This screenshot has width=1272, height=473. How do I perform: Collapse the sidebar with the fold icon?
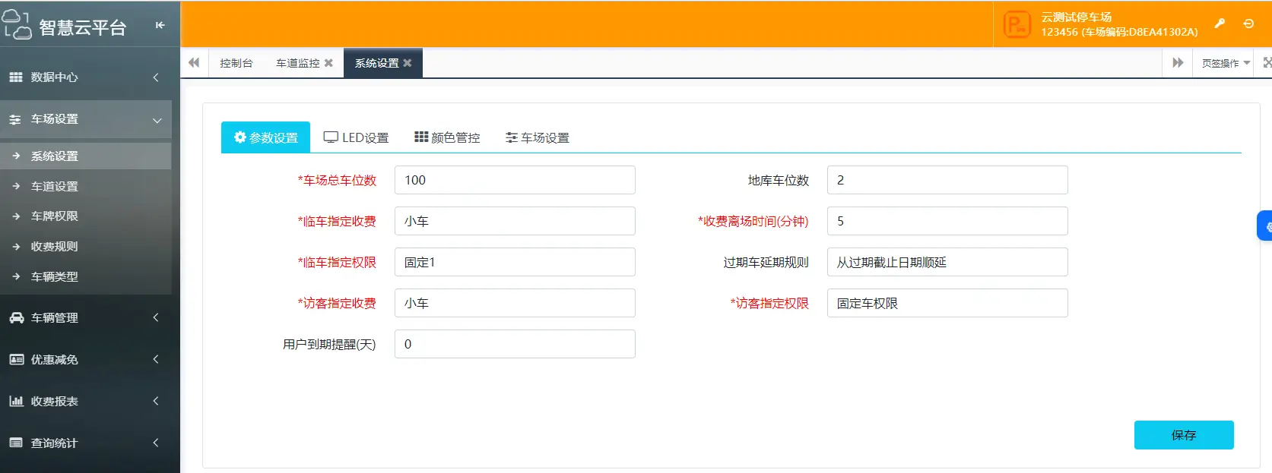pyautogui.click(x=160, y=25)
